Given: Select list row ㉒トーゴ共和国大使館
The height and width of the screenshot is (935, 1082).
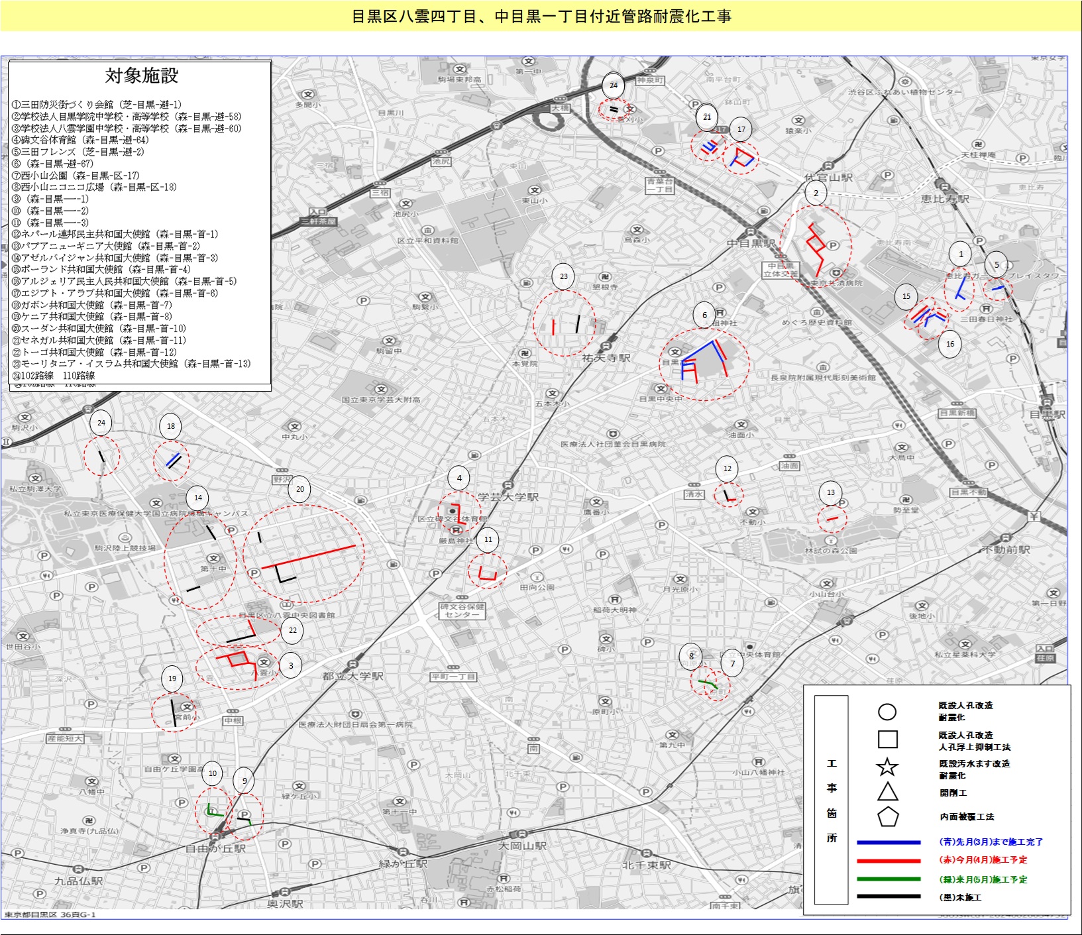Looking at the screenshot, I should [x=94, y=352].
